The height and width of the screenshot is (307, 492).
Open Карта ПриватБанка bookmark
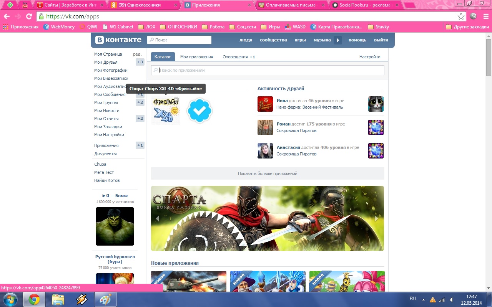tap(337, 27)
